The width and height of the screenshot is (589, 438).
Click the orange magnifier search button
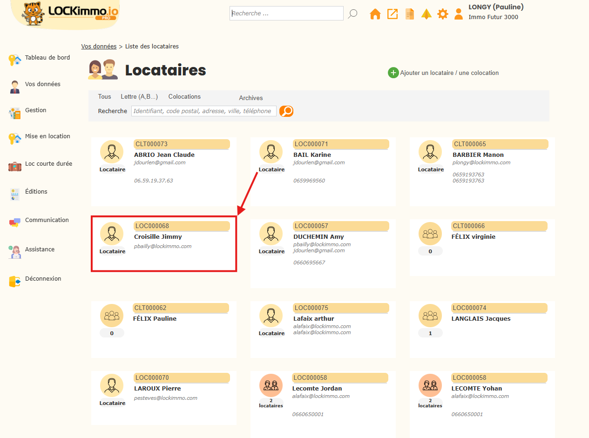pos(286,111)
